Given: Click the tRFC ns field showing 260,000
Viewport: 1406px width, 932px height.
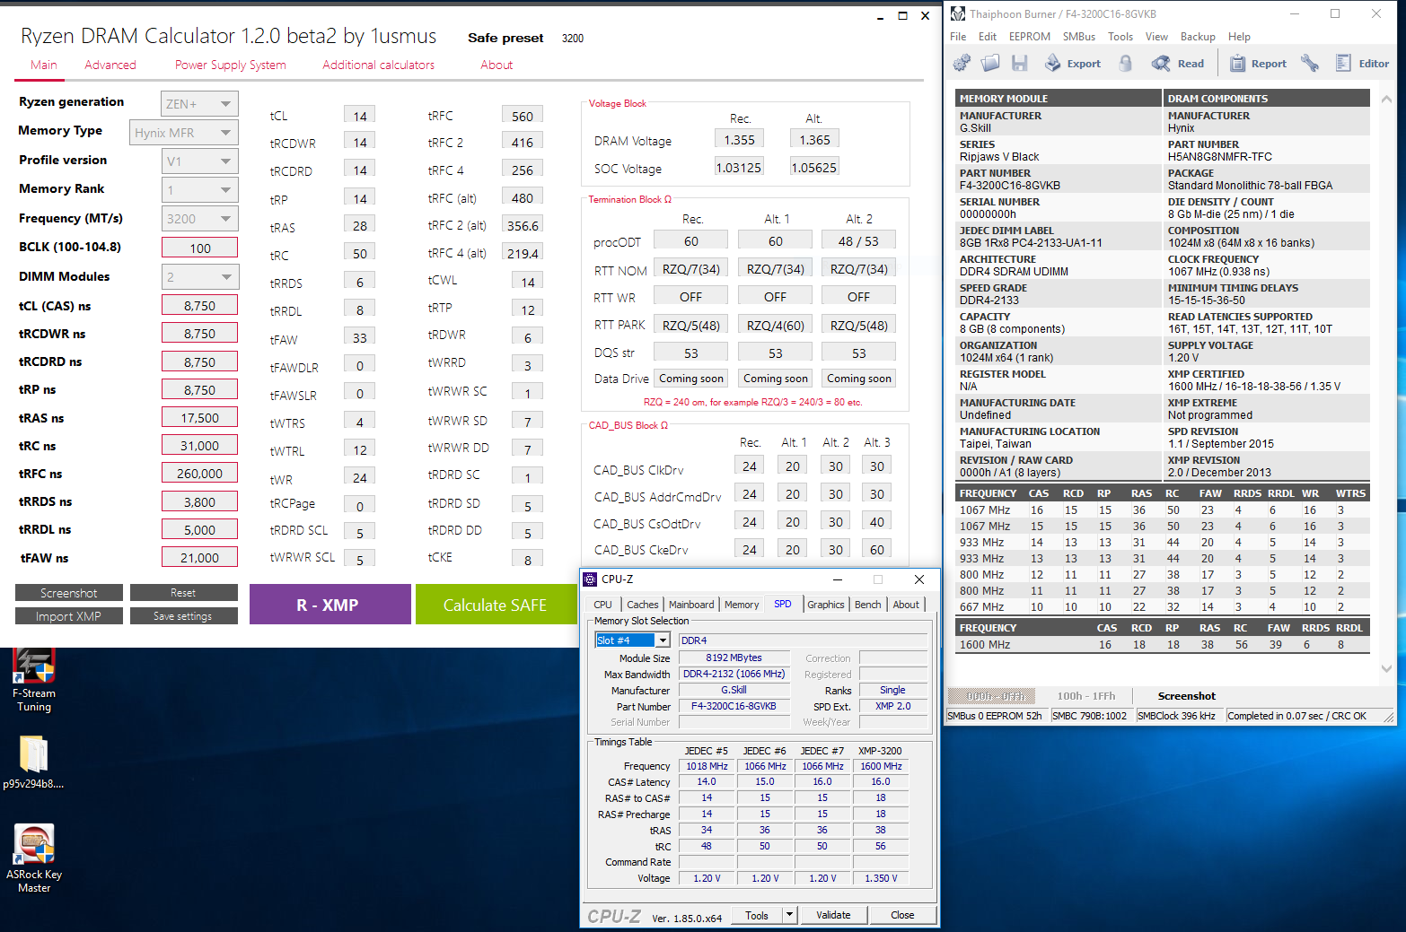Looking at the screenshot, I should 199,474.
